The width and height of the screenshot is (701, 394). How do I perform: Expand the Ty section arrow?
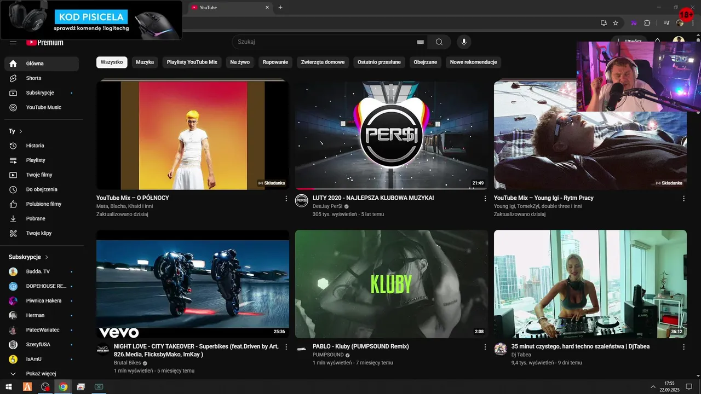[21, 131]
